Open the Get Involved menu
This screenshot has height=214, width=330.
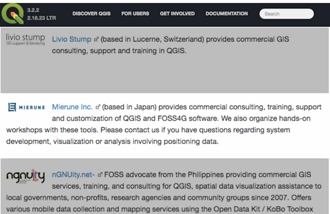coord(177,14)
